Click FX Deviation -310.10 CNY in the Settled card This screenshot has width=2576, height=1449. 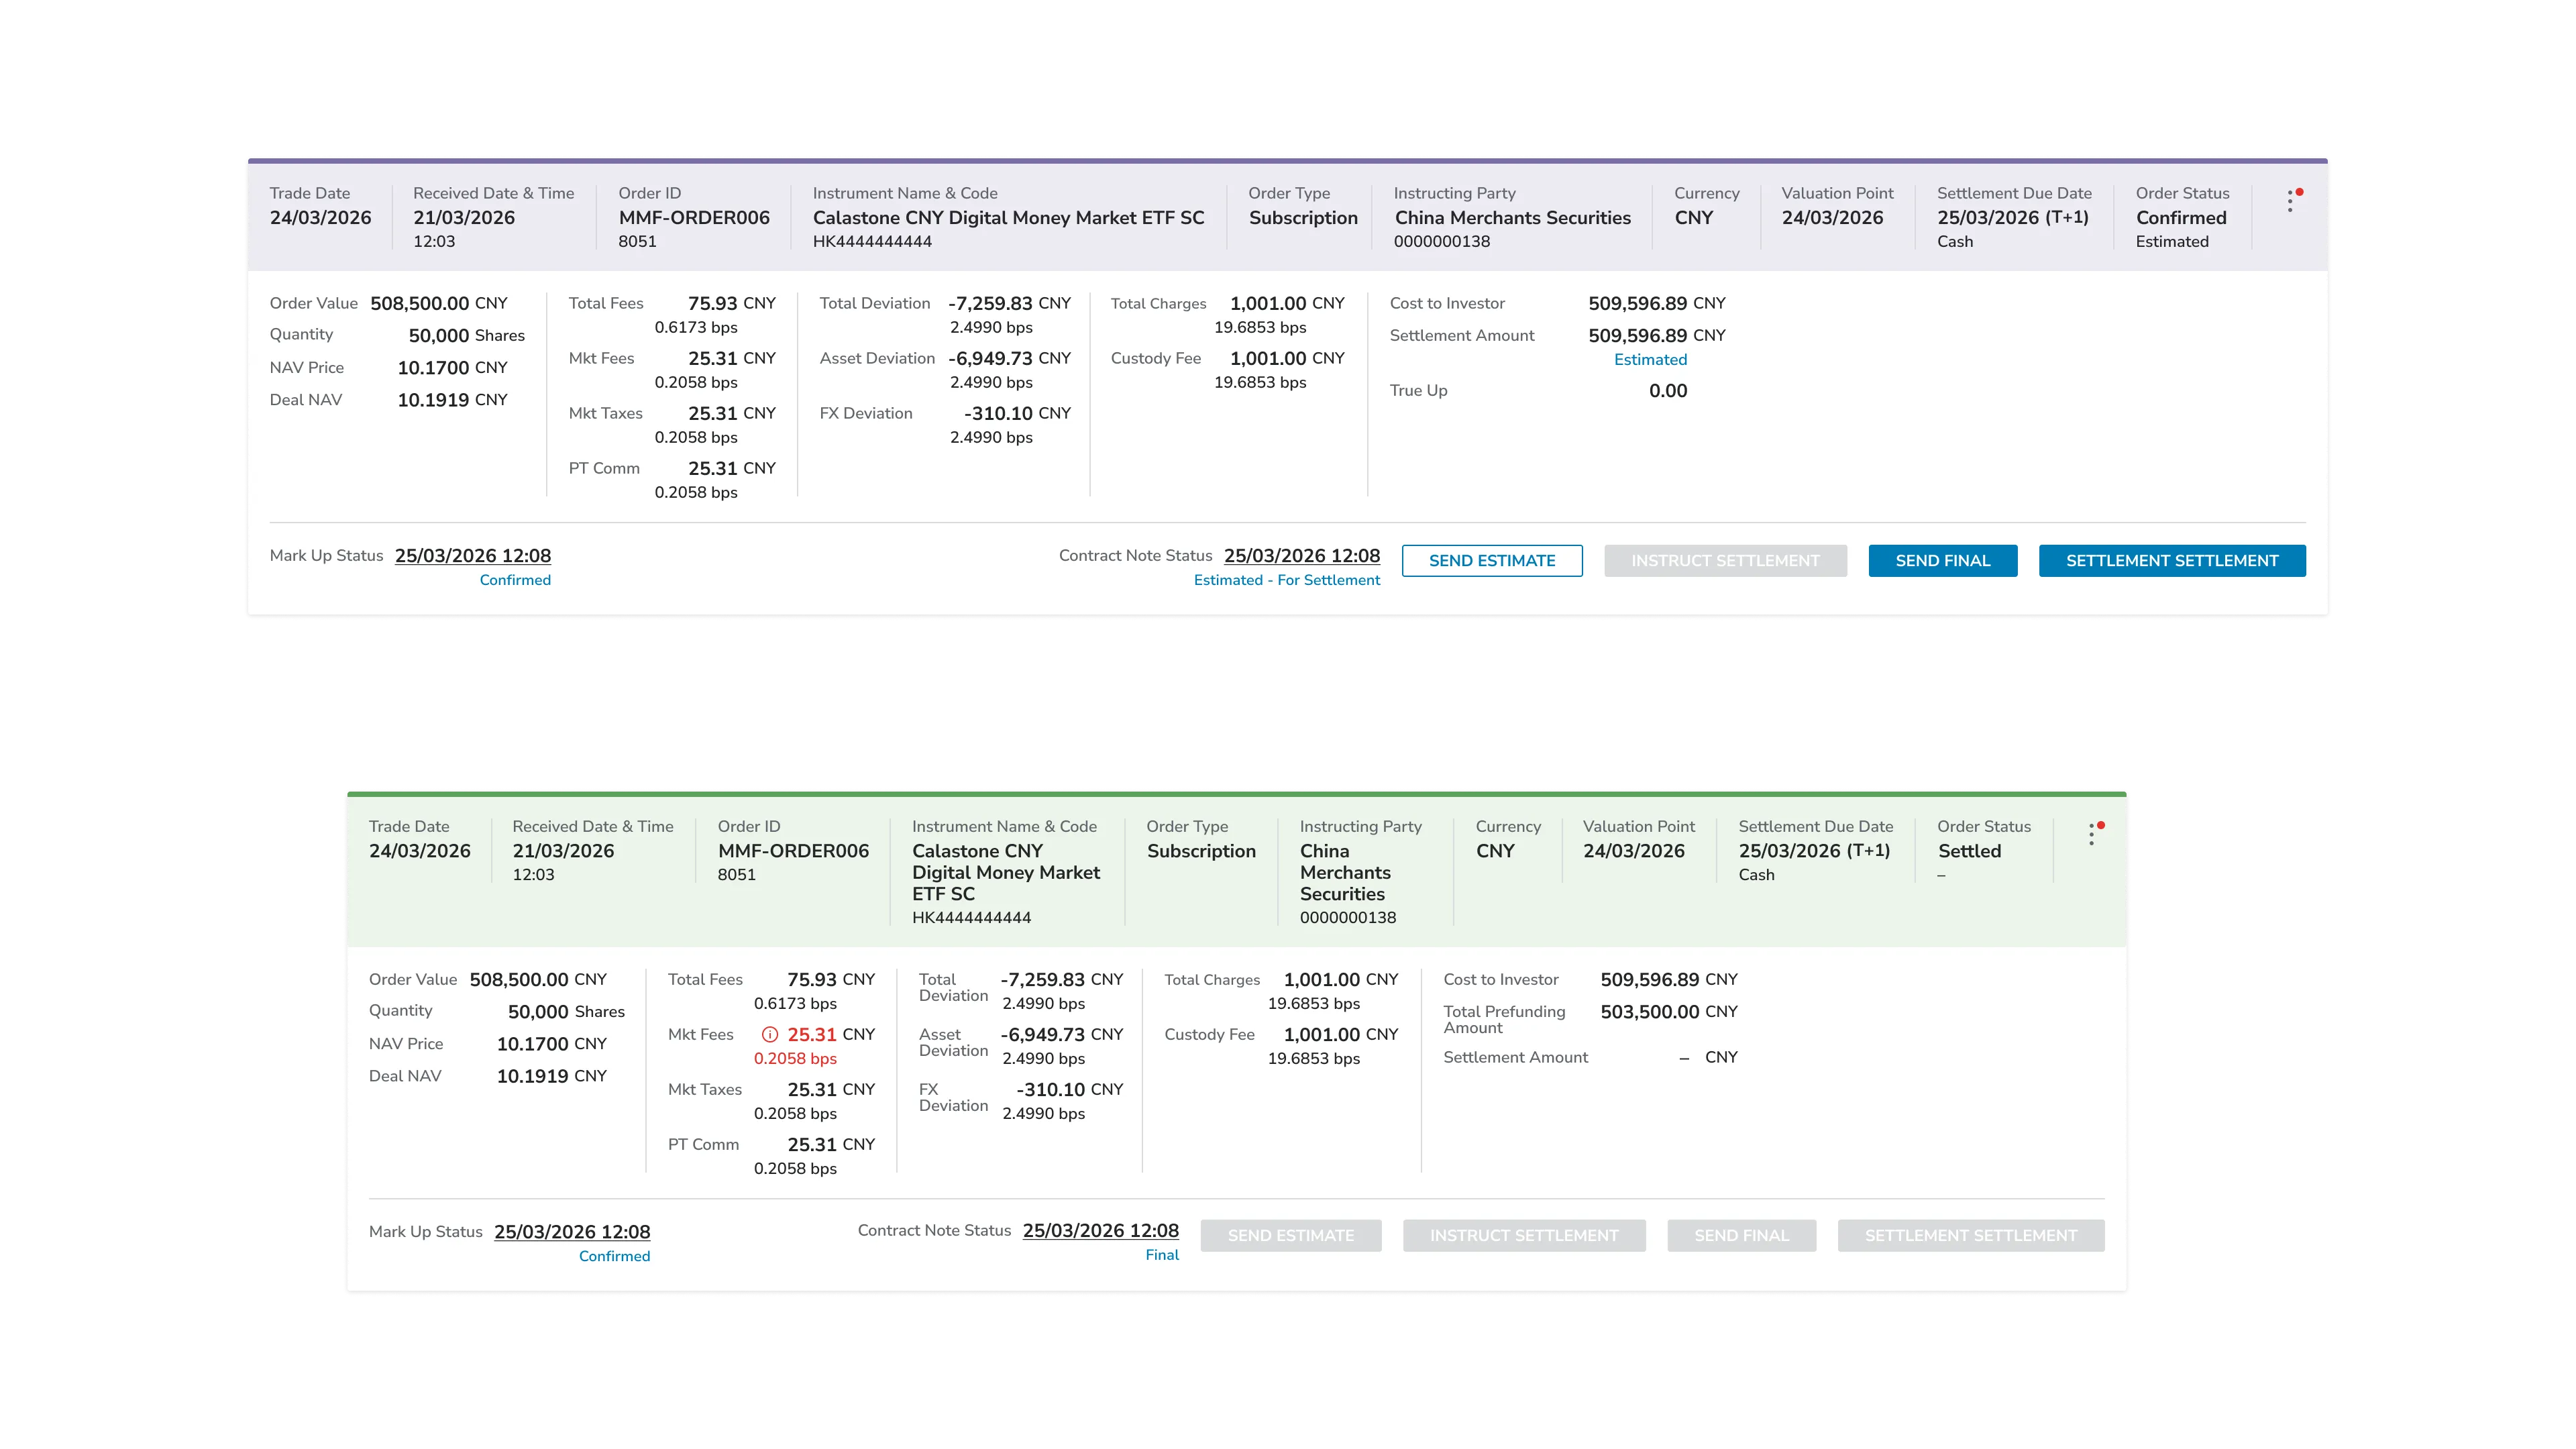pyautogui.click(x=1070, y=1090)
